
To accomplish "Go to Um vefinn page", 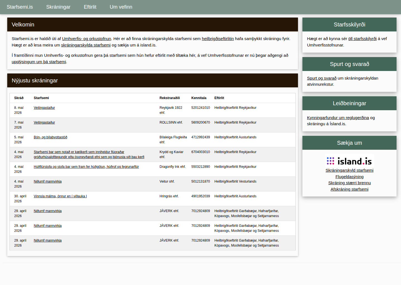I will [x=121, y=7].
